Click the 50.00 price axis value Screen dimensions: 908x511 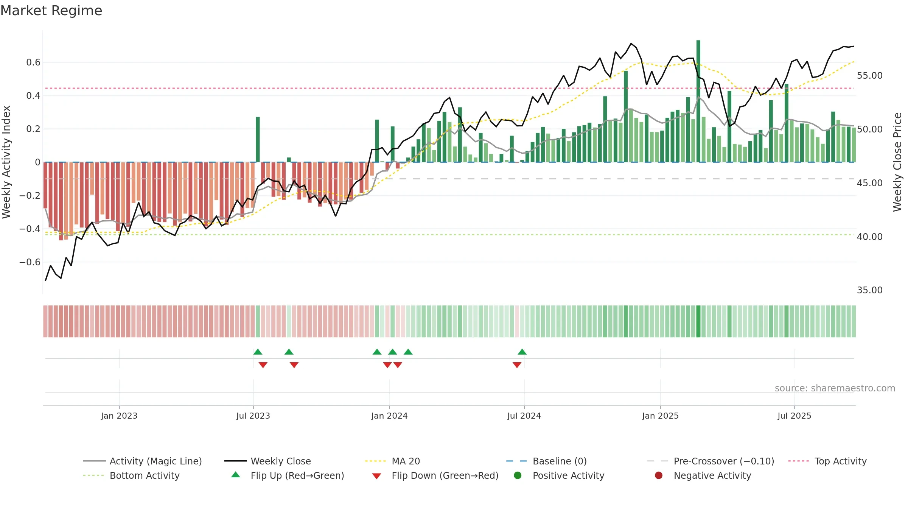coord(869,129)
